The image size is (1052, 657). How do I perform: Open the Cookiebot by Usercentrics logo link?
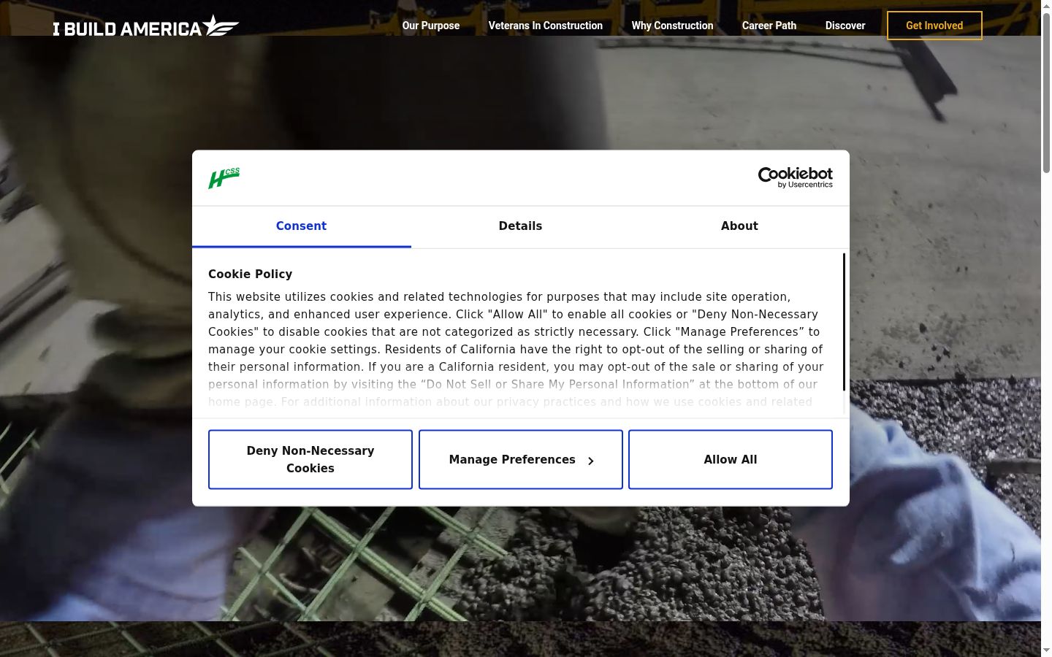795,177
